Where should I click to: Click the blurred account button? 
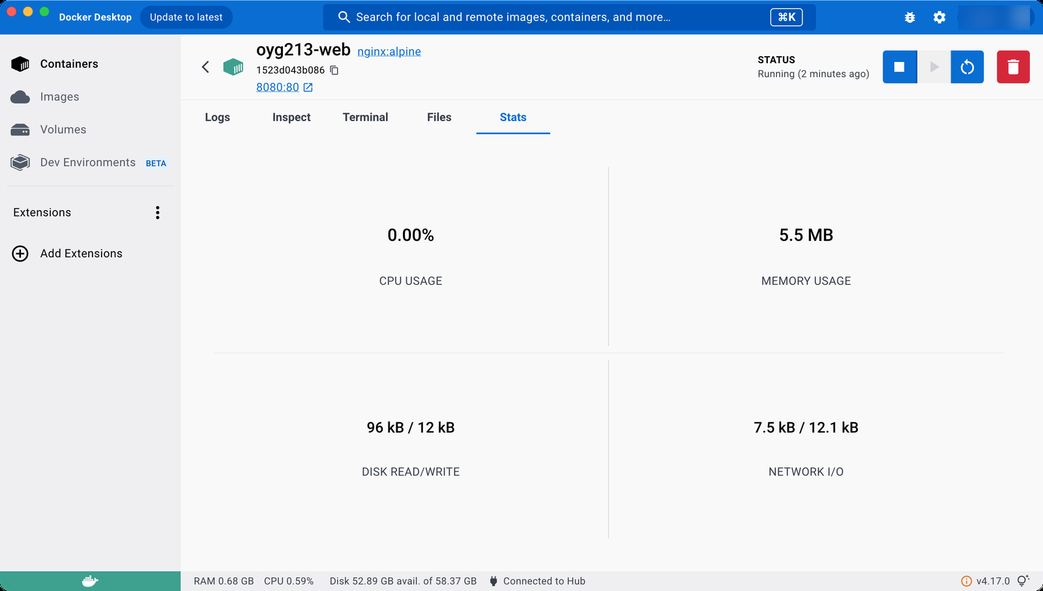tap(995, 18)
